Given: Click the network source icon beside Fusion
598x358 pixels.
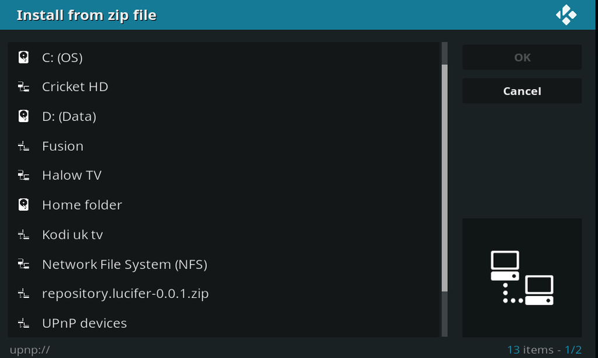Looking at the screenshot, I should [x=23, y=146].
